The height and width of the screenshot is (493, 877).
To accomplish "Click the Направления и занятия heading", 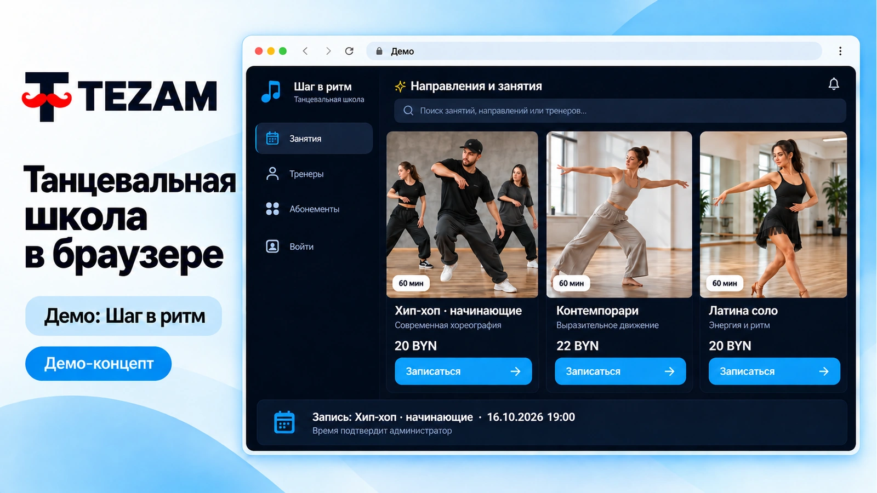I will [476, 86].
